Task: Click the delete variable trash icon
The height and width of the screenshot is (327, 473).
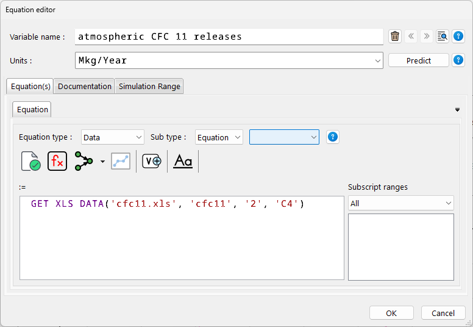Action: 395,37
